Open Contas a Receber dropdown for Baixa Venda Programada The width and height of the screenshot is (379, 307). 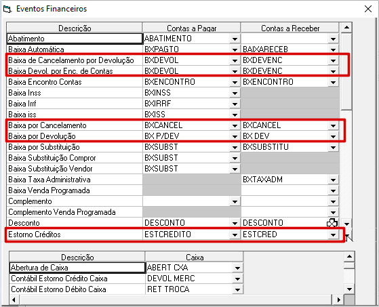pyautogui.click(x=333, y=191)
